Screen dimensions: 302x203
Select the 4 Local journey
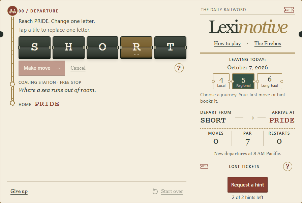click(221, 81)
